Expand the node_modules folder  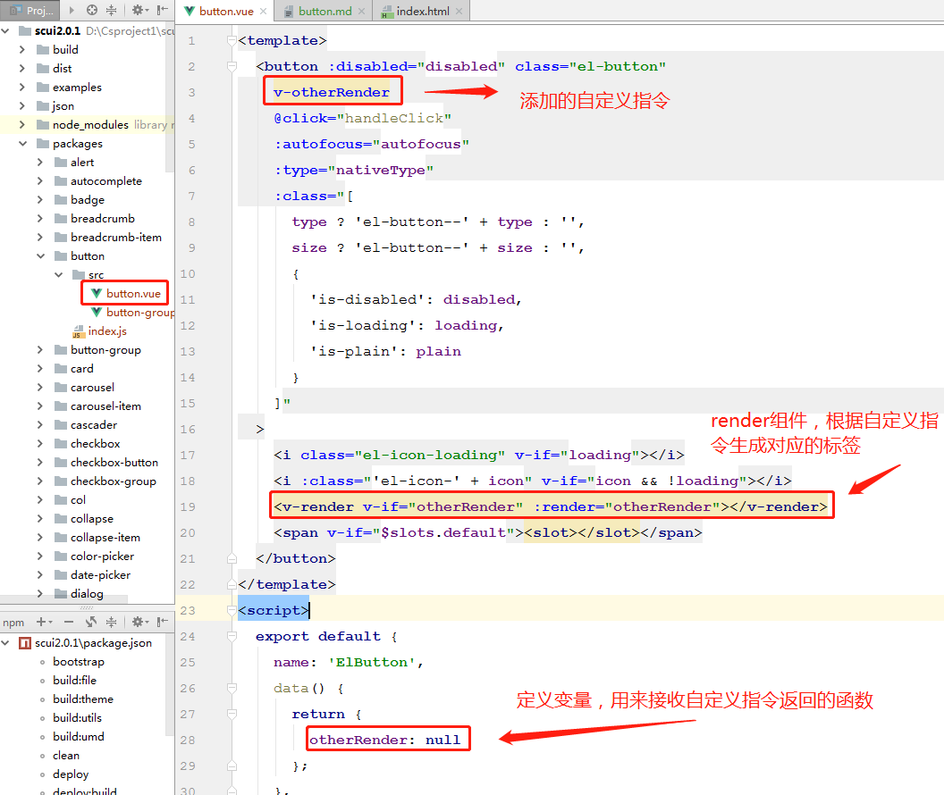click(22, 124)
